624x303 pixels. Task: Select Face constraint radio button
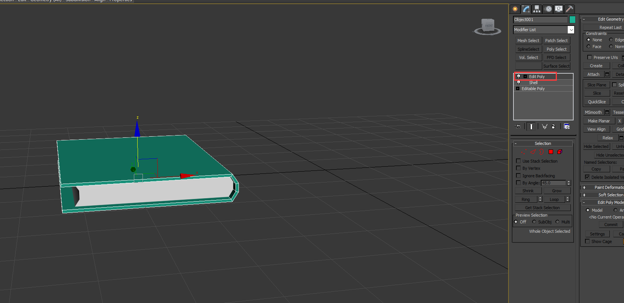coord(588,47)
